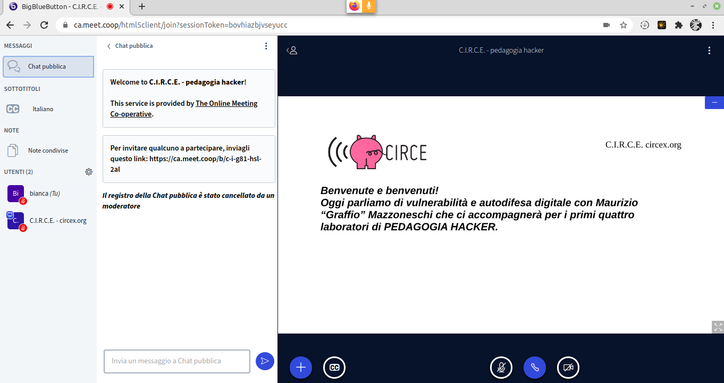The width and height of the screenshot is (724, 383).
Task: Make the presentation fullscreen
Action: click(718, 327)
